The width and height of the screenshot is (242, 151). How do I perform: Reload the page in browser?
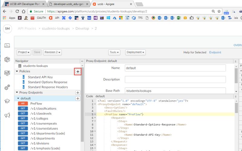17,11
